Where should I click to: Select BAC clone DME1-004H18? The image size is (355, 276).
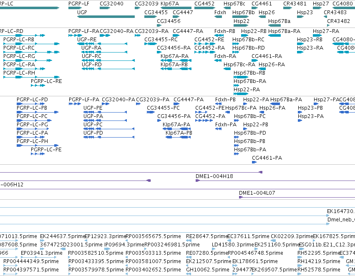tap(275, 181)
